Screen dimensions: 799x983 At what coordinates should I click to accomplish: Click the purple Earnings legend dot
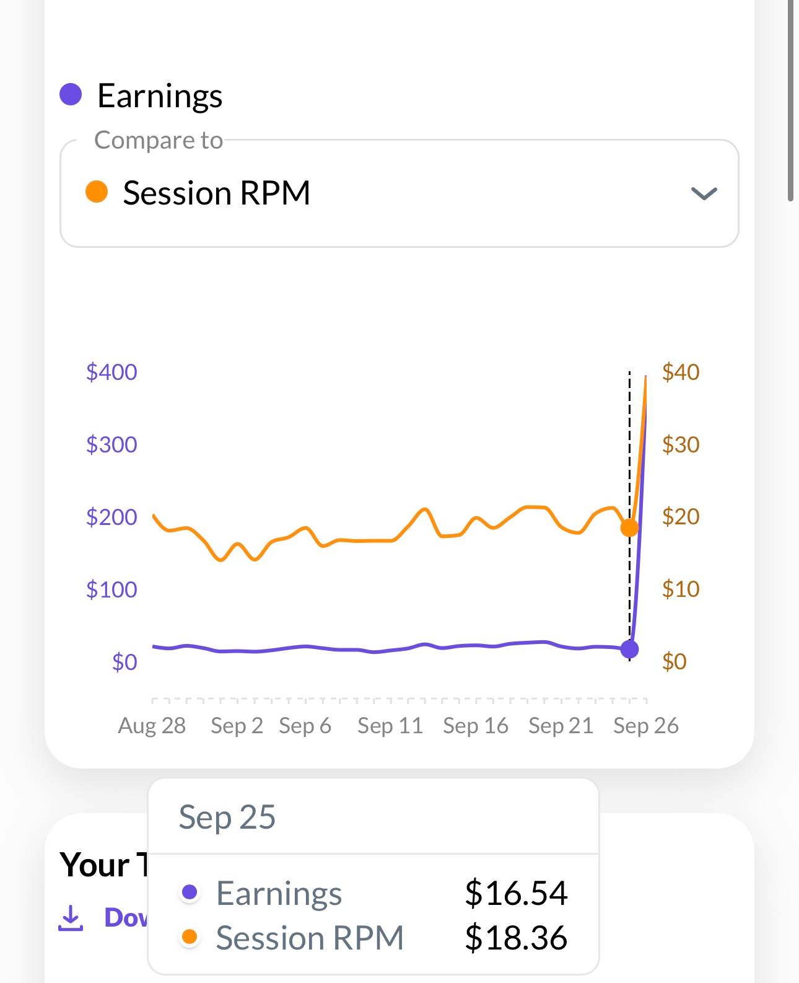pos(71,95)
